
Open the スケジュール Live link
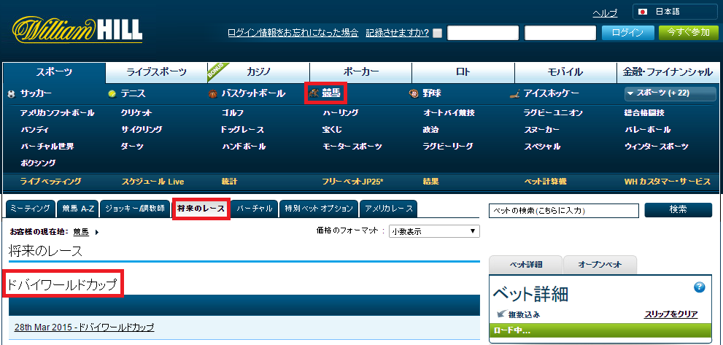(152, 182)
